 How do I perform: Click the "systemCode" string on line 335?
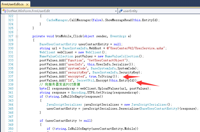click(77, 68)
